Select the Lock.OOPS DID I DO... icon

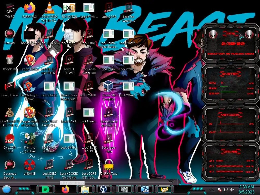click(x=89, y=169)
